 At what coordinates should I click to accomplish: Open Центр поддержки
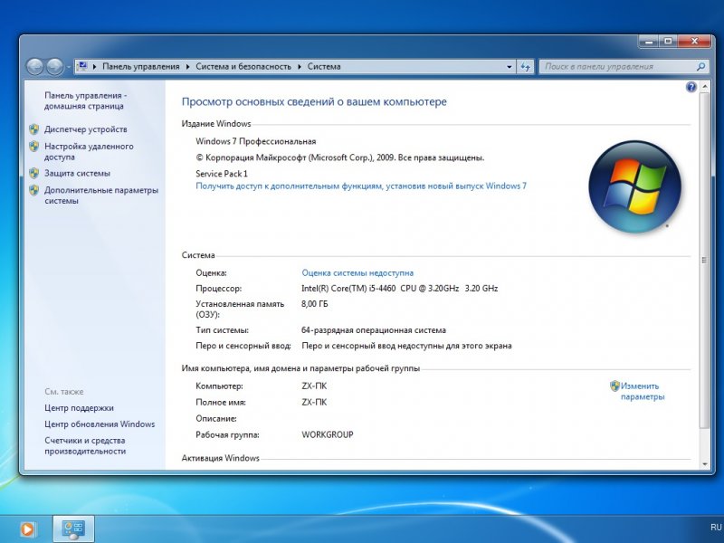(79, 408)
